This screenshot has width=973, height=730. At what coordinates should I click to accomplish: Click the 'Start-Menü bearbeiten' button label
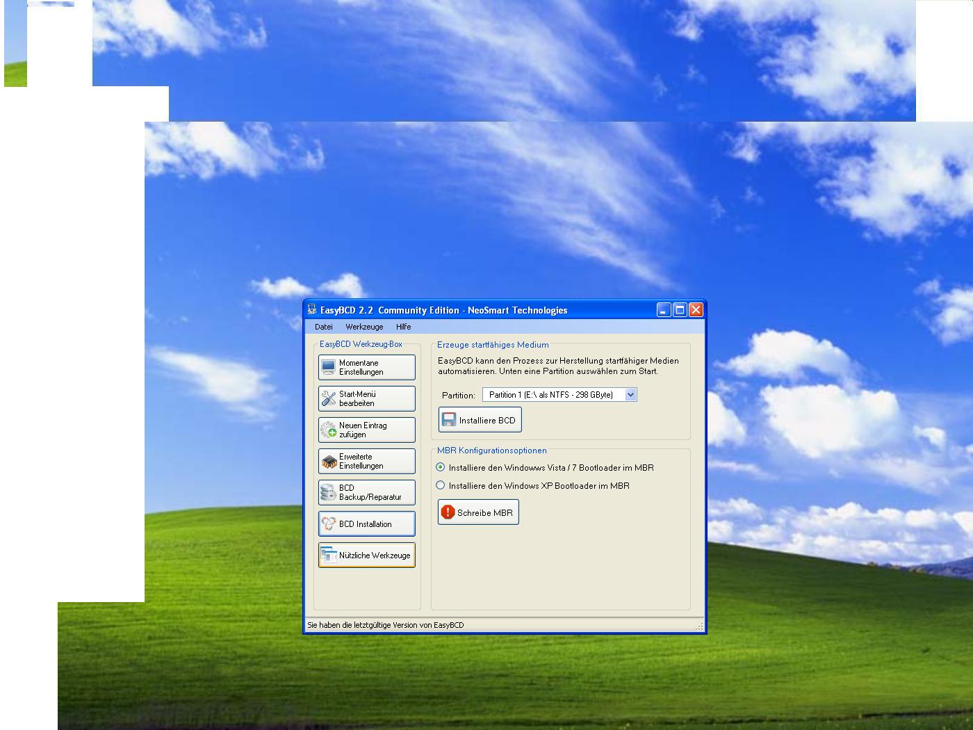[358, 399]
